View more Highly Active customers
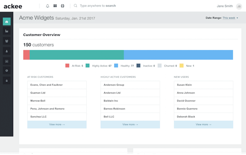The width and height of the screenshot is (246, 155). [130, 125]
